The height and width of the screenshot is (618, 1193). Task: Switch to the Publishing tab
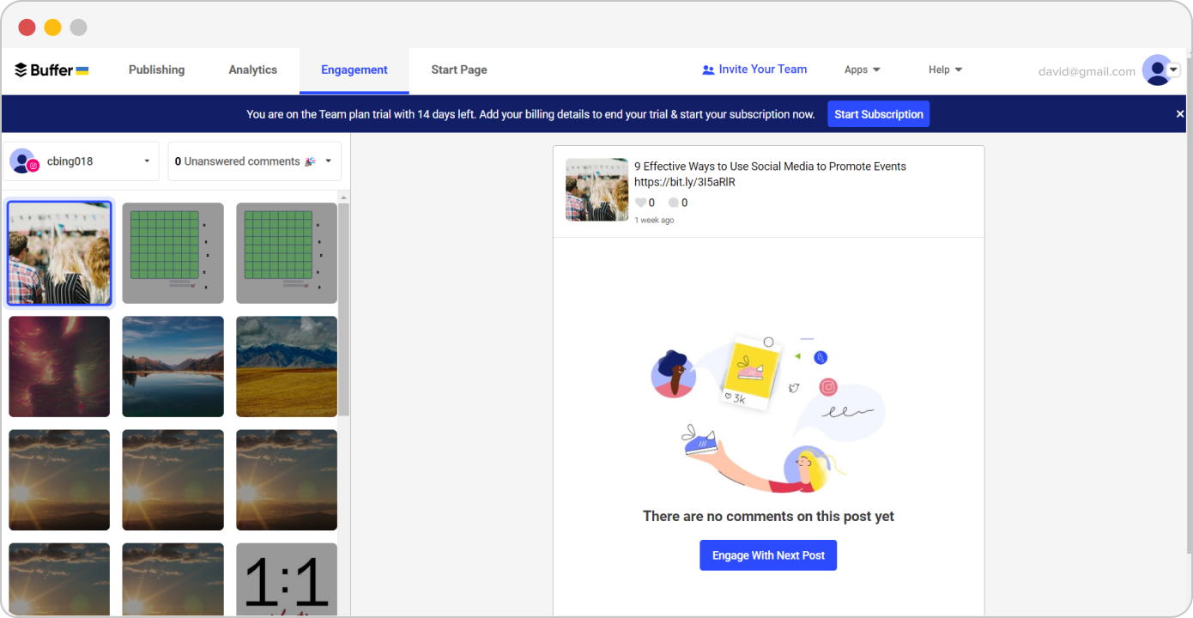[x=156, y=70]
